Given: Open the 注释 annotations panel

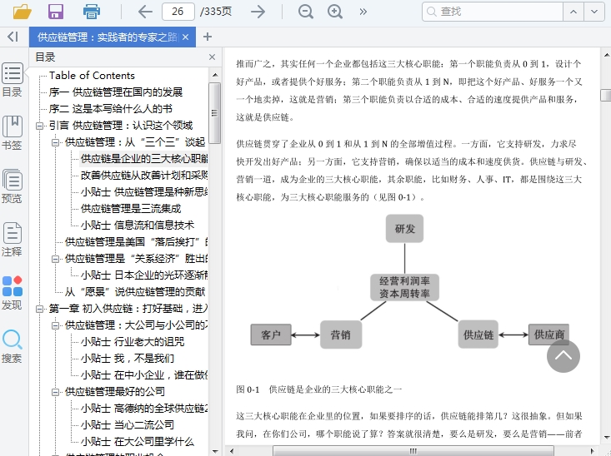Looking at the screenshot, I should 13,240.
